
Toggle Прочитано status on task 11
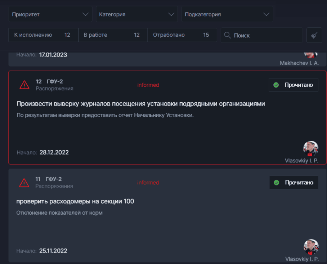[294, 183]
